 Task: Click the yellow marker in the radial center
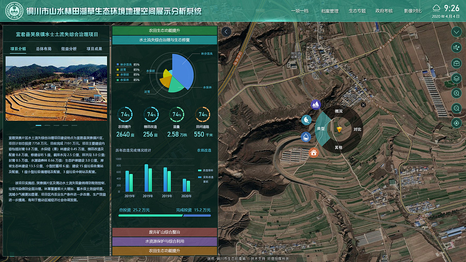click(x=339, y=130)
